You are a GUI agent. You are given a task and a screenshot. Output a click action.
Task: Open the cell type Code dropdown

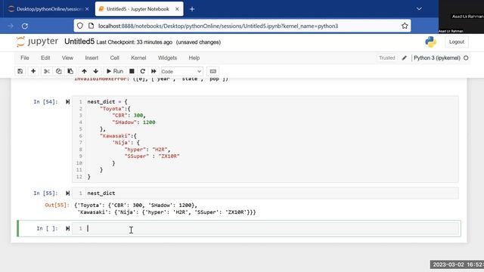tap(181, 72)
